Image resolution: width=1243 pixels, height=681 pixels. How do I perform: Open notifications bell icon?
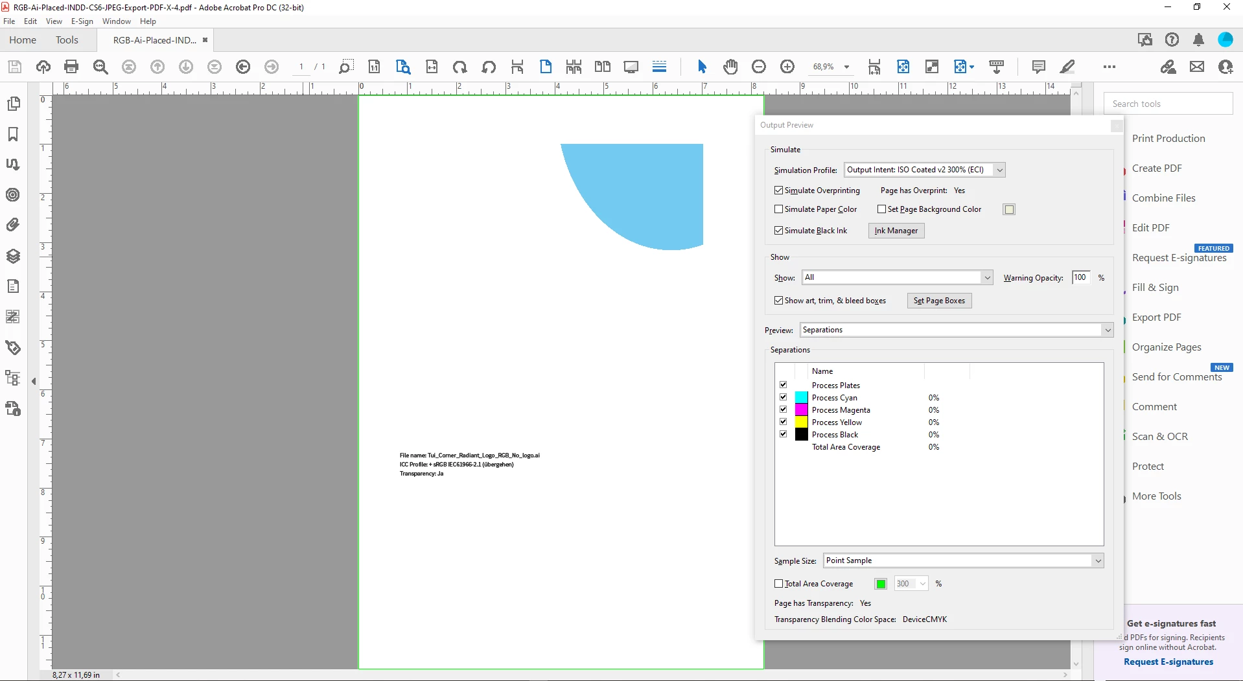pos(1198,40)
